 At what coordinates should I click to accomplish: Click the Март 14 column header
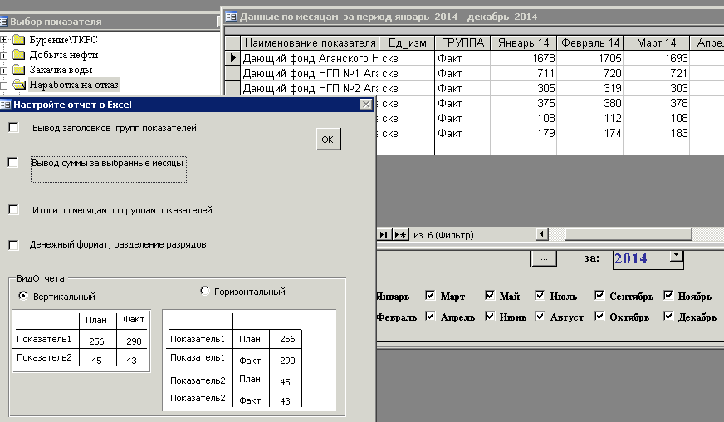[656, 43]
